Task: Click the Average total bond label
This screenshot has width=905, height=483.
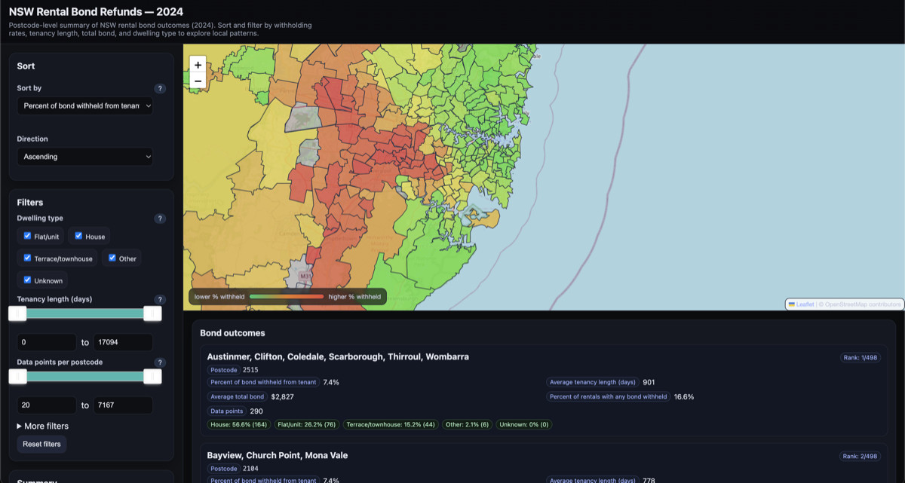Action: click(238, 396)
